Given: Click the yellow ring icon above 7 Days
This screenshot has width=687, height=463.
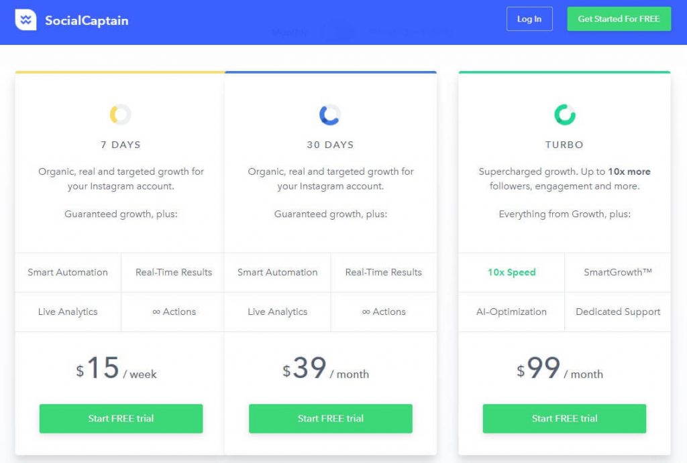Looking at the screenshot, I should tap(121, 115).
